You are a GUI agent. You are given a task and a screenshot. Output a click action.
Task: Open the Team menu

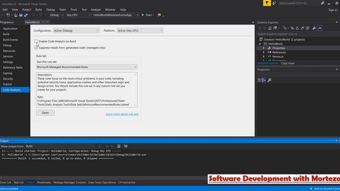(x=63, y=10)
